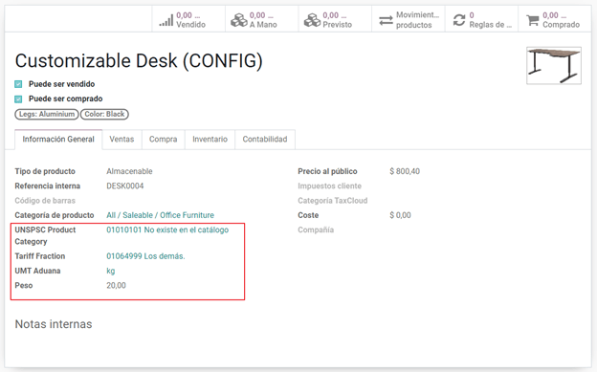Open the Tariff Fraction 01064999 link
597x372 pixels.
(x=145, y=256)
